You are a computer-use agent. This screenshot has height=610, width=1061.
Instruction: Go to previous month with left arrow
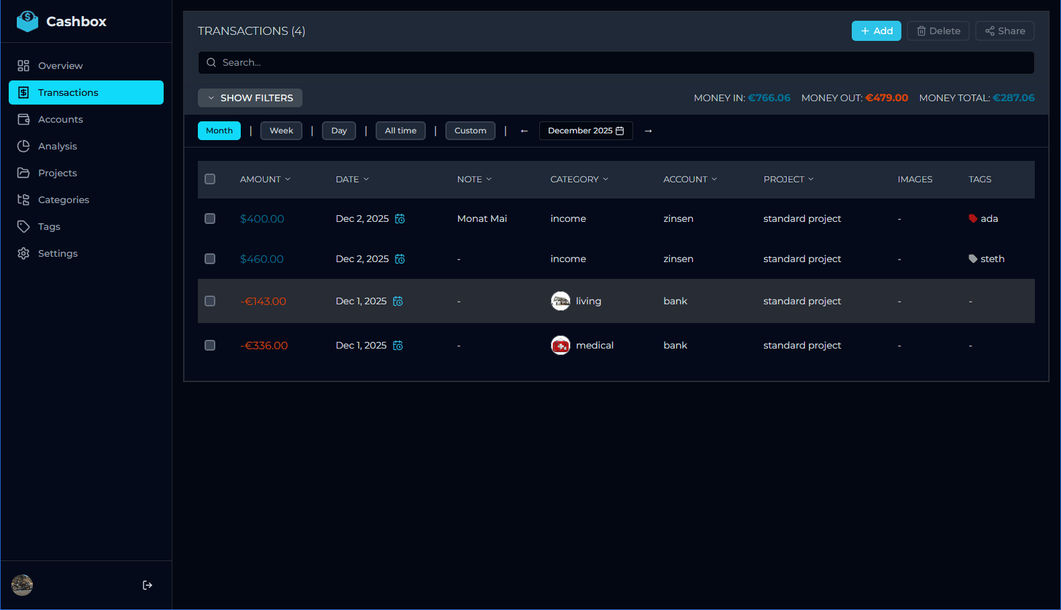[x=524, y=131]
